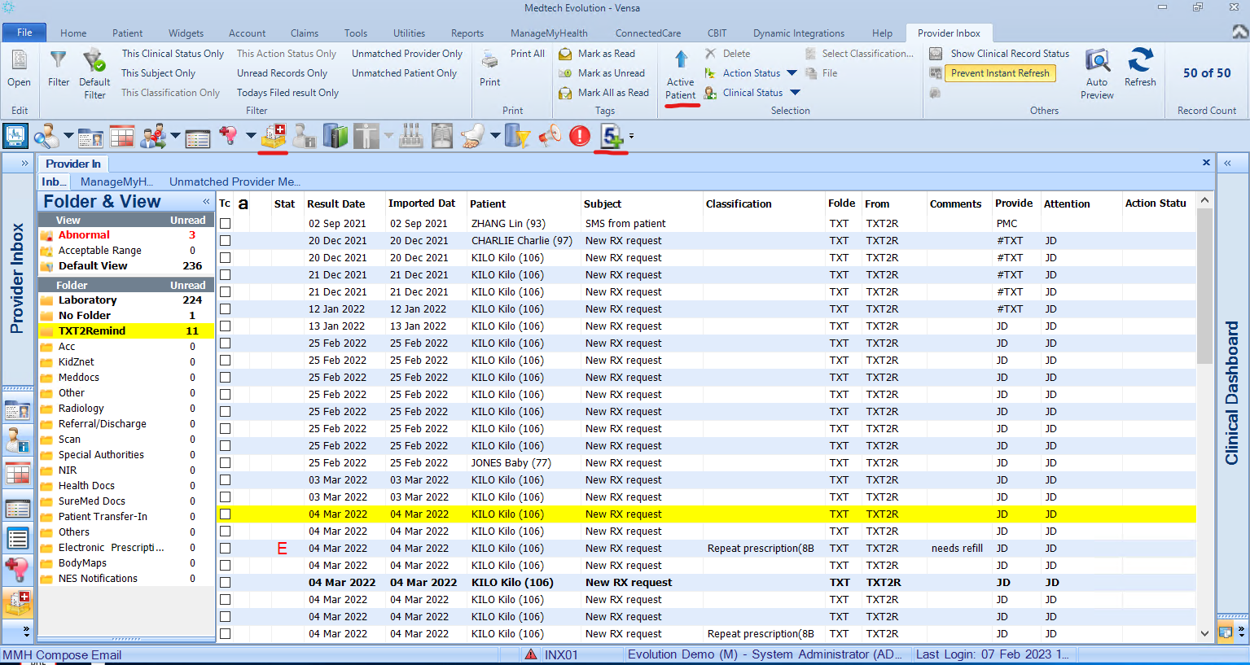Collapse the Folder & View panel

tap(206, 201)
